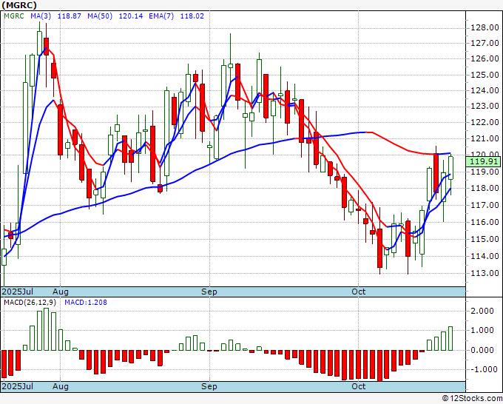Viewport: 503px width, 404px height.
Task: Click the MGRC legend ticker label
Action: [14, 16]
